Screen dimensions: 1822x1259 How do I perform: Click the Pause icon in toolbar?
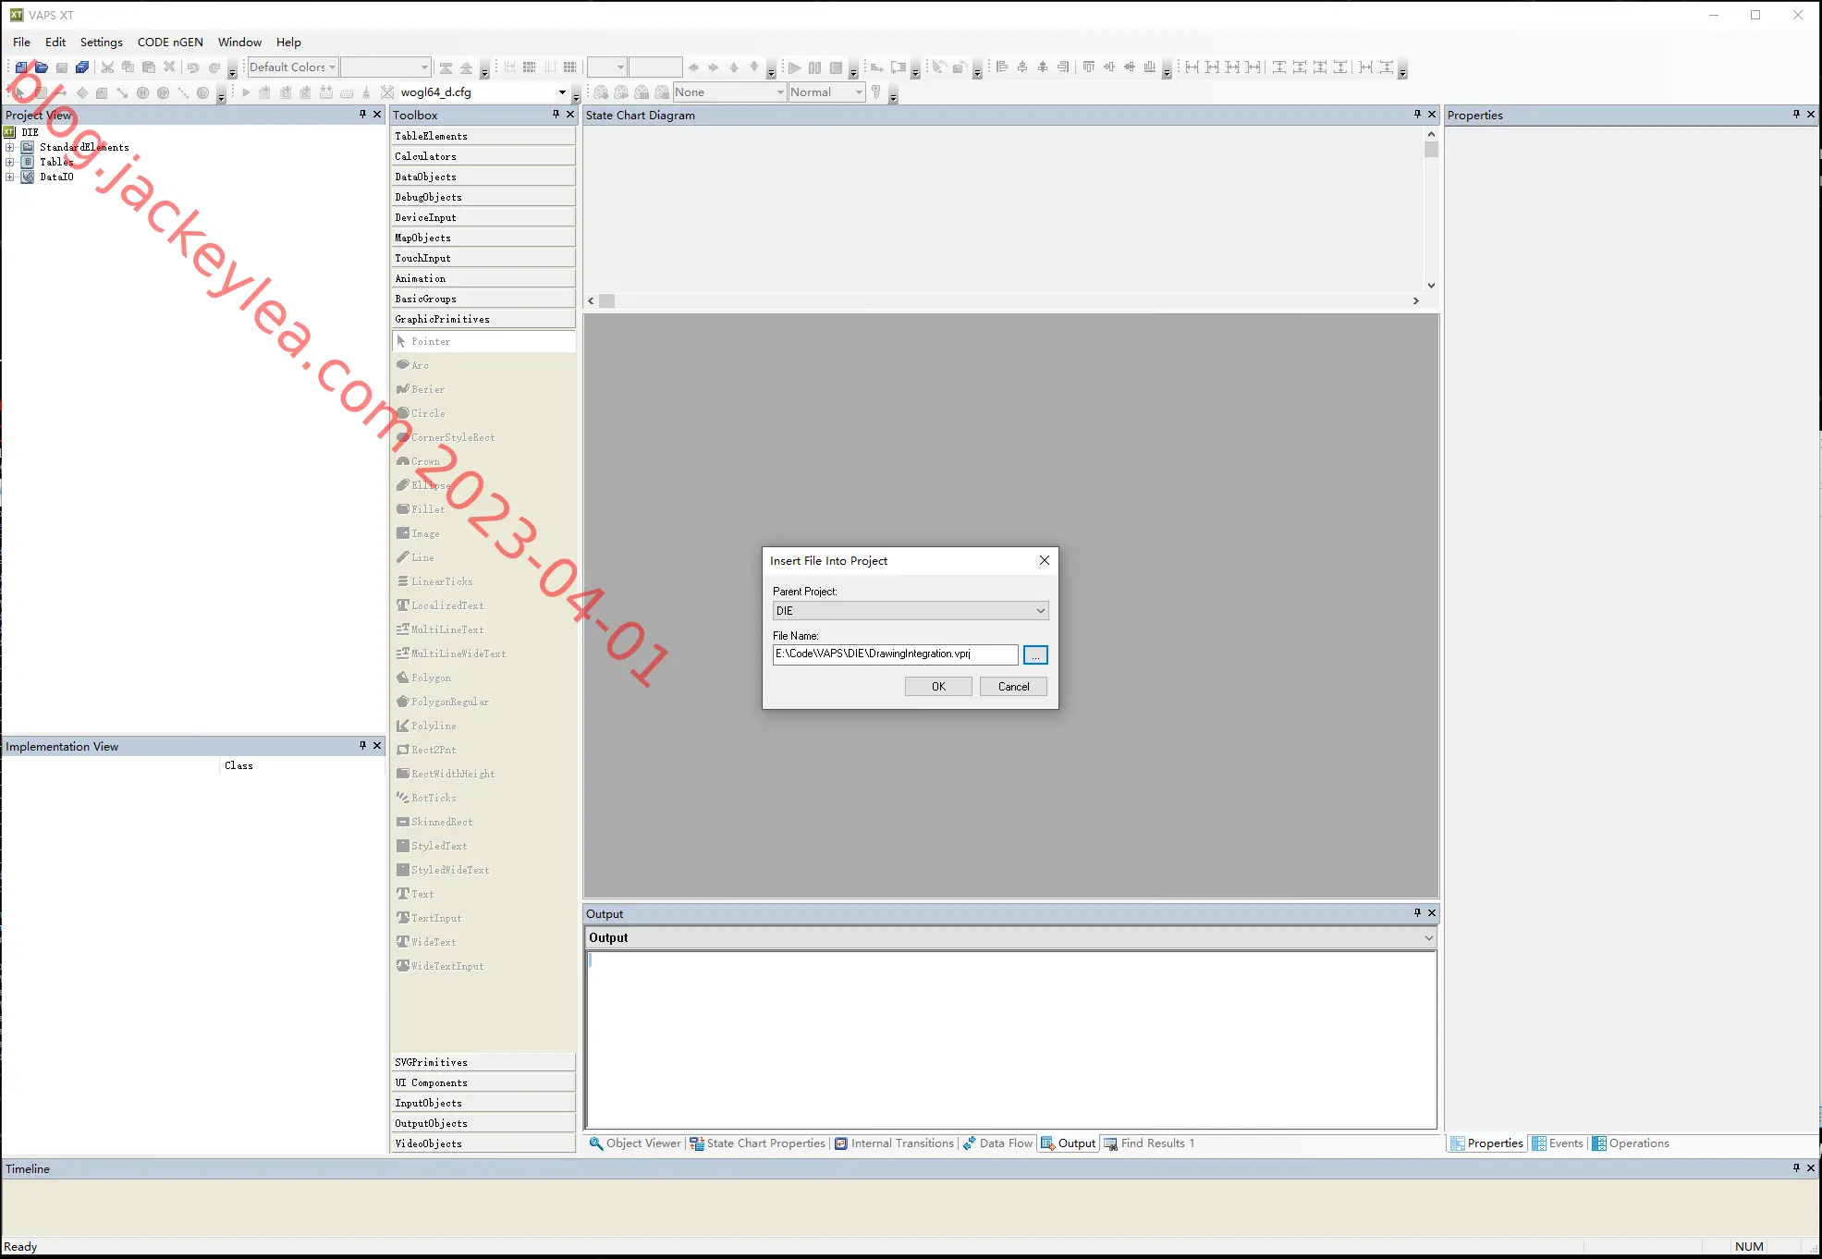tap(814, 67)
